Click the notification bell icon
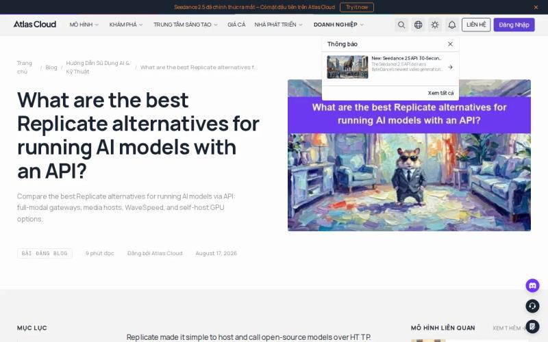Screen dimensions: 548x342 [x=452, y=25]
